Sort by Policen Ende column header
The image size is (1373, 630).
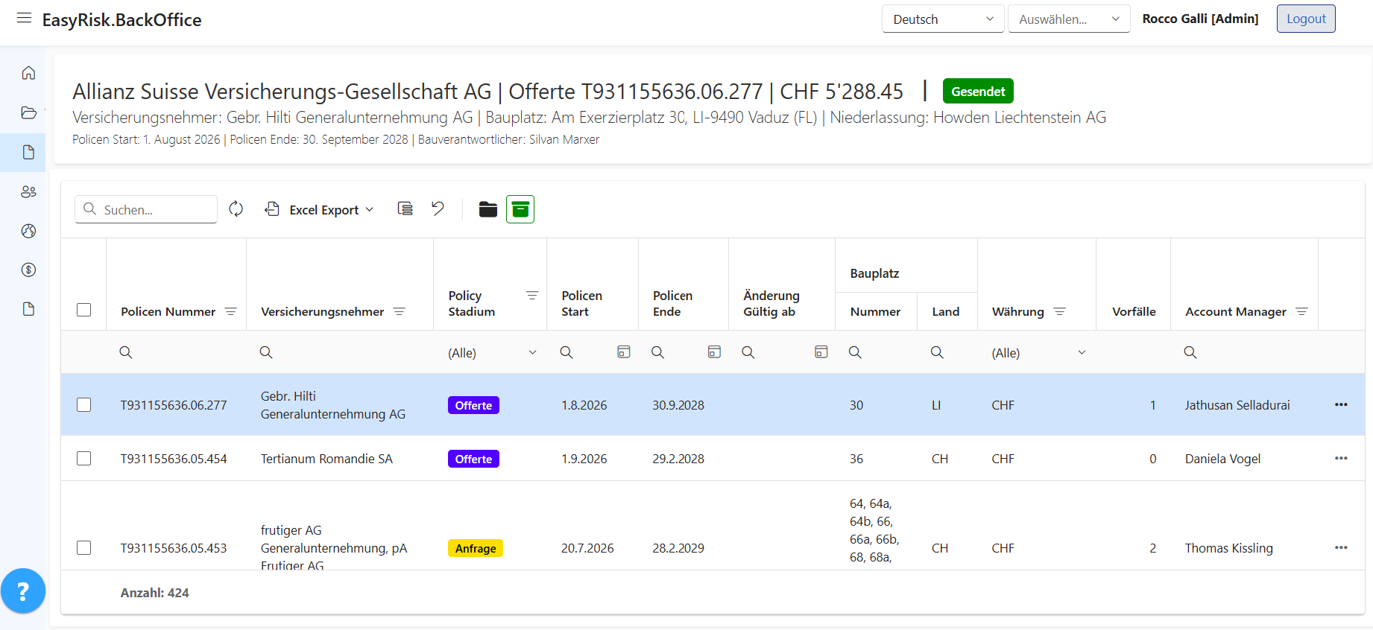point(672,303)
